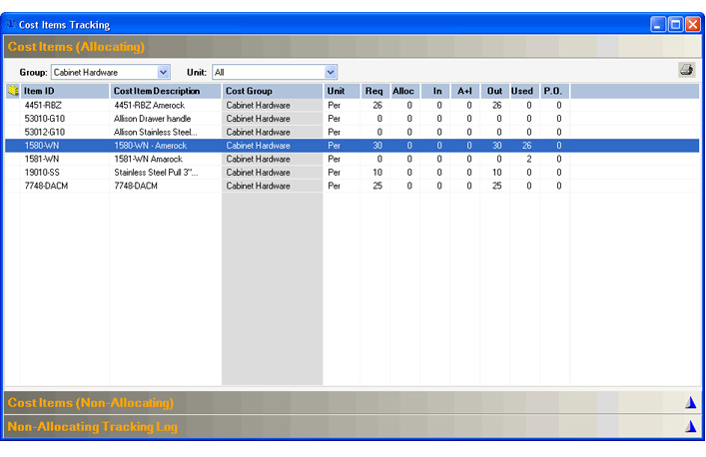706x457 pixels.
Task: Select the 53012-G10 item row
Action: (353, 133)
